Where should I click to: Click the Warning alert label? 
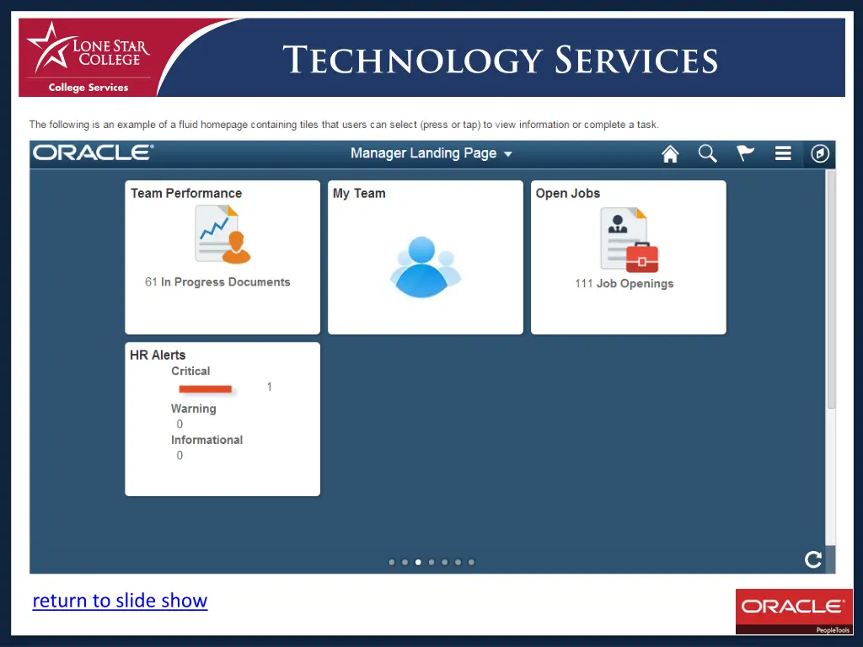193,409
